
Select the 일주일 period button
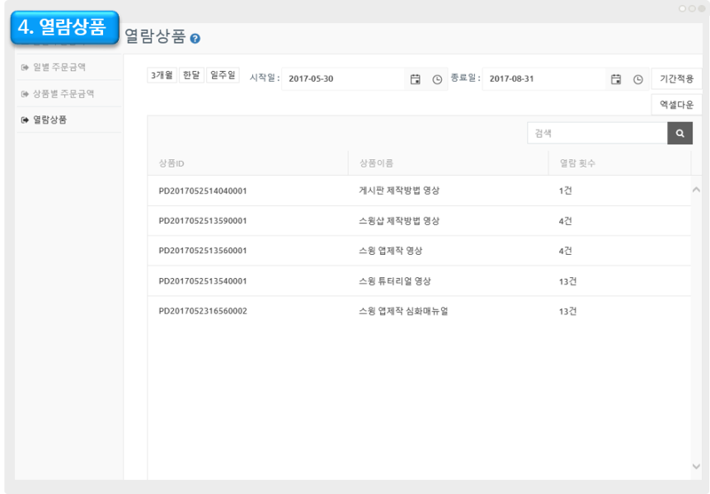point(223,76)
